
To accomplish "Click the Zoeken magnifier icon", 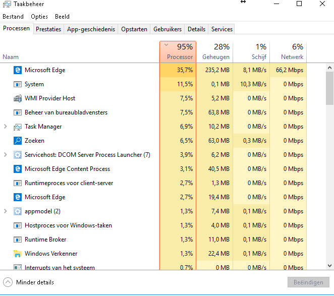I will pyautogui.click(x=18, y=141).
